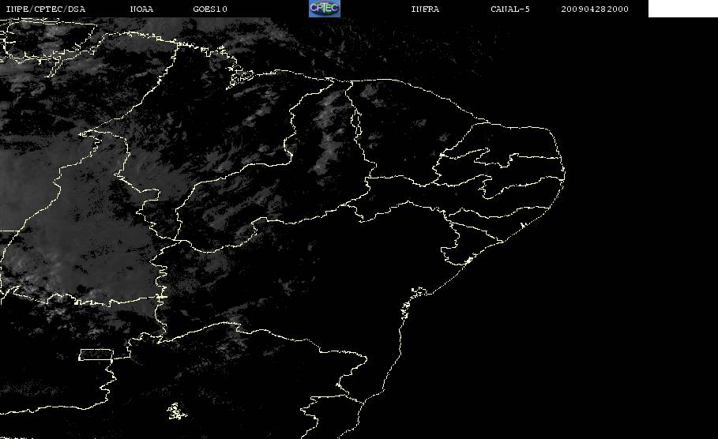Image resolution: width=718 pixels, height=439 pixels.
Task: Select the INPE/CPTEC/DSA header text
Action: pyautogui.click(x=45, y=9)
